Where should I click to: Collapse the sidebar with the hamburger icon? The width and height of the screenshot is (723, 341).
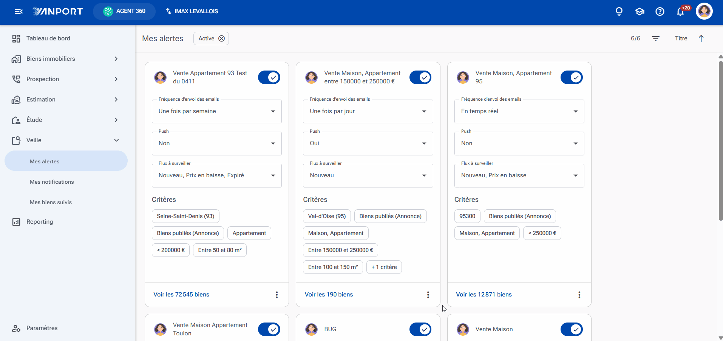coord(19,11)
